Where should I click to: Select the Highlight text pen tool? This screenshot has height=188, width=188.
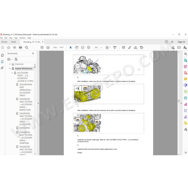pyautogui.click(x=129, y=48)
